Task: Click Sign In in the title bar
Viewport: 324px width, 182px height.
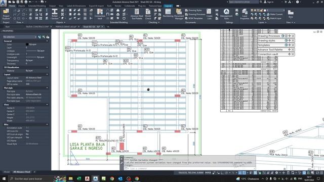Action: [x=268, y=2]
